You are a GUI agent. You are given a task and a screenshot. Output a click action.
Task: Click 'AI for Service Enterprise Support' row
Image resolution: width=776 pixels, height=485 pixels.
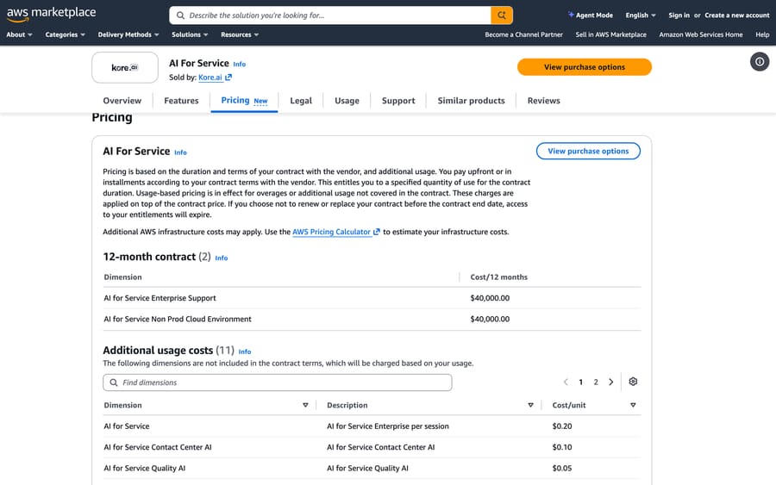point(372,298)
